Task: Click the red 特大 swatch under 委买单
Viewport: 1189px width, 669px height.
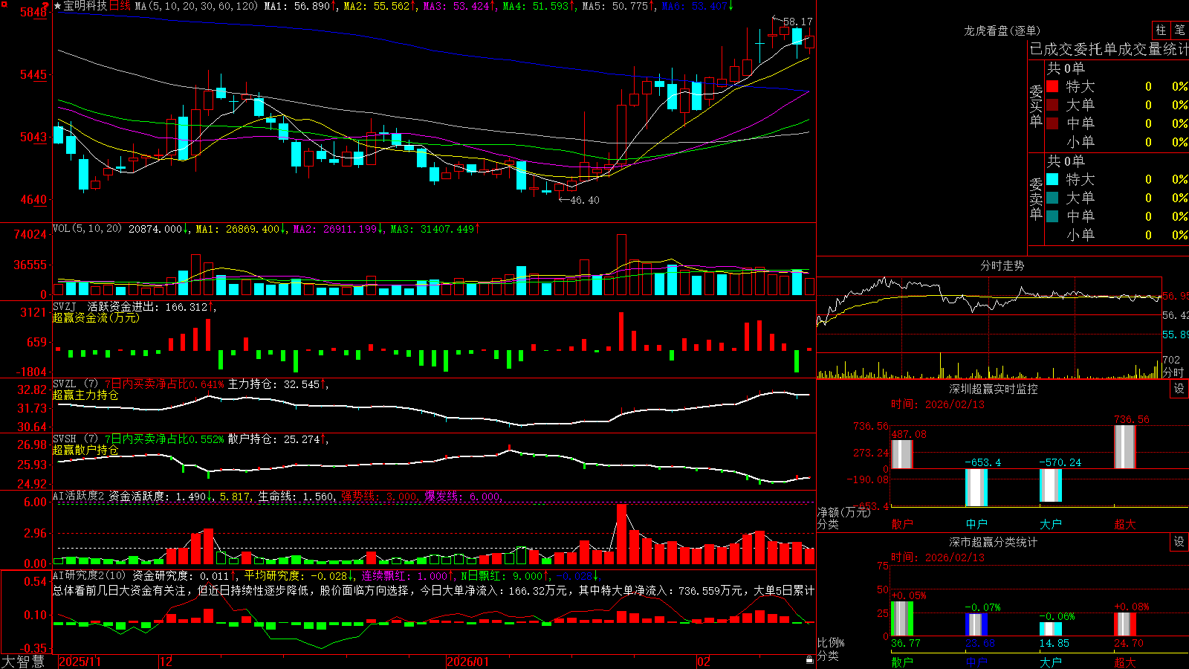Action: (x=1052, y=86)
